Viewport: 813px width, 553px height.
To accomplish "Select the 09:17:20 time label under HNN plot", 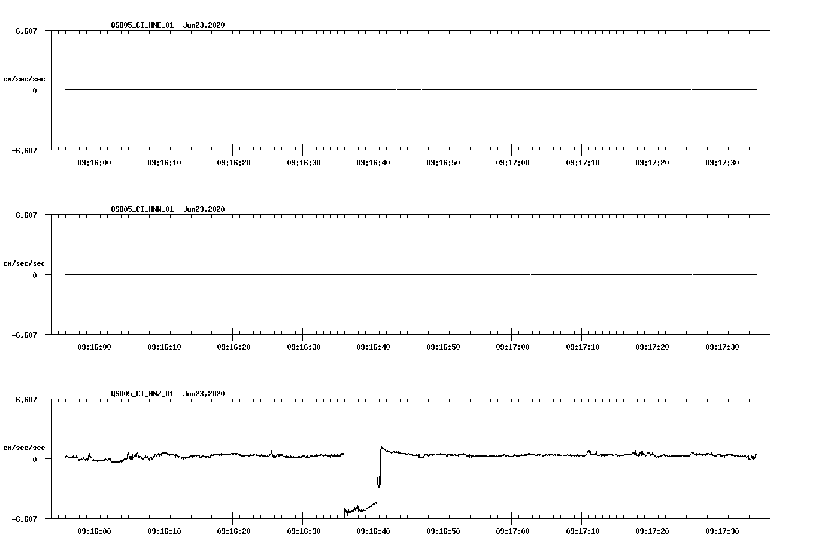I will click(x=652, y=347).
